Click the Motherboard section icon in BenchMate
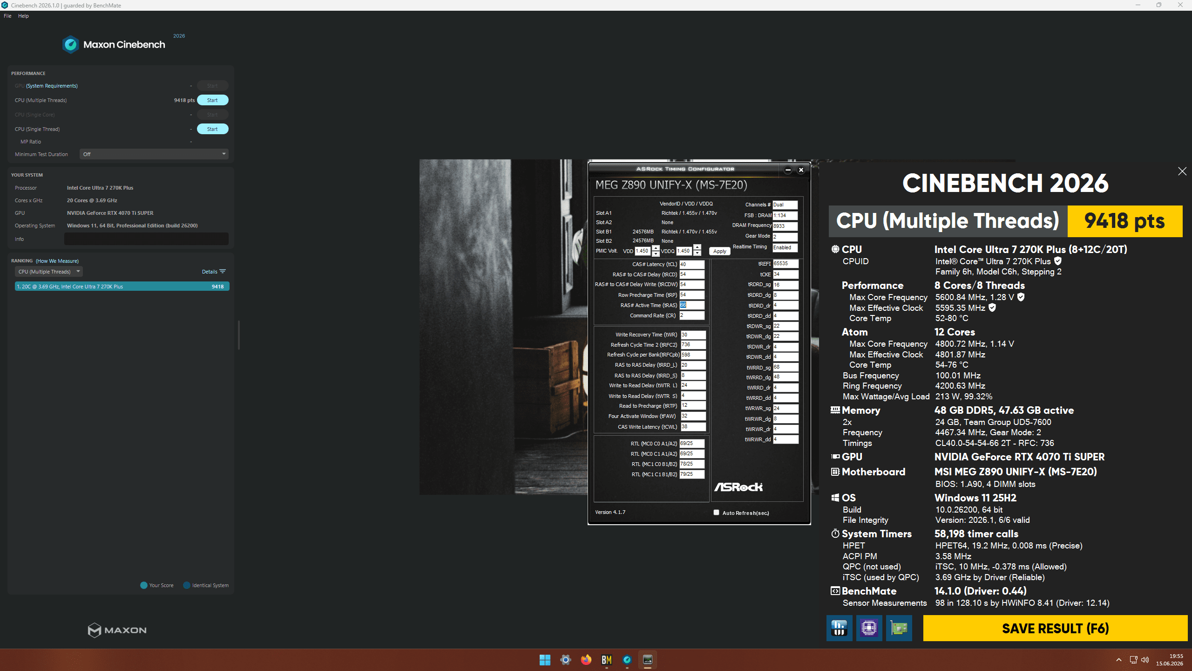Viewport: 1192px width, 671px height. click(835, 472)
